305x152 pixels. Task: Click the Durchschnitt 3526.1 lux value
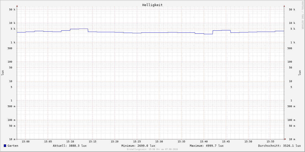pos(280,146)
